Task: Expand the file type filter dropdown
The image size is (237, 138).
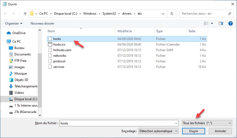Action: pos(207,123)
